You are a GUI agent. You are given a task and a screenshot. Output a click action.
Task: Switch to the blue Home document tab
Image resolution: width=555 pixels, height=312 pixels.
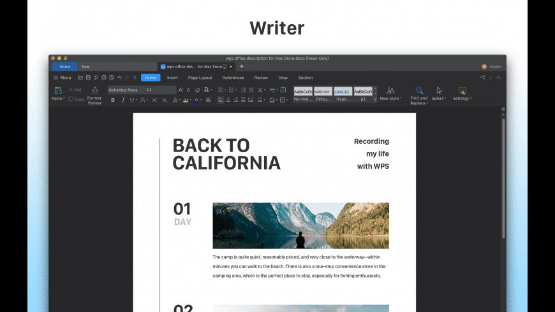point(65,66)
